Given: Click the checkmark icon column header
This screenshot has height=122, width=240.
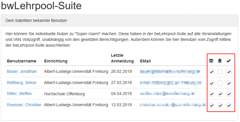Looking at the screenshot, I should click(229, 61).
